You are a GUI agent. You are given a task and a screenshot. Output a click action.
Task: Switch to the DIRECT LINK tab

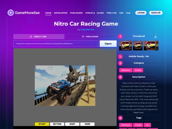coord(39,37)
